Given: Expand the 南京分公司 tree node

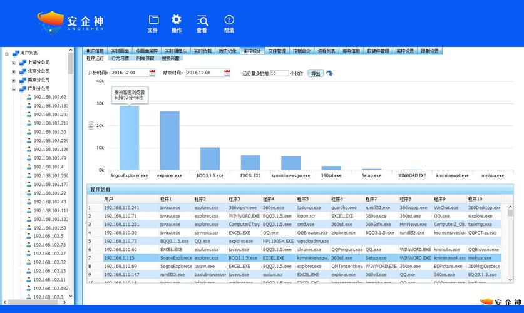Looking at the screenshot, I should click(14, 80).
